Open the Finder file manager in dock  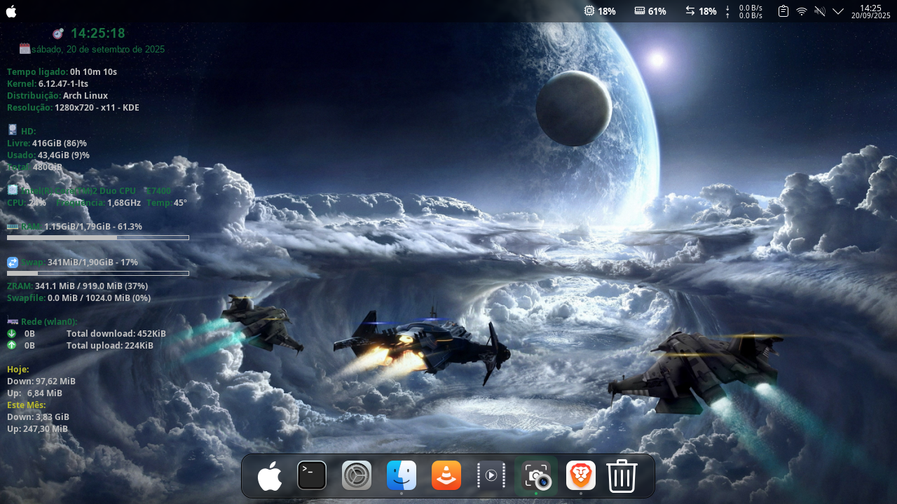coord(402,475)
